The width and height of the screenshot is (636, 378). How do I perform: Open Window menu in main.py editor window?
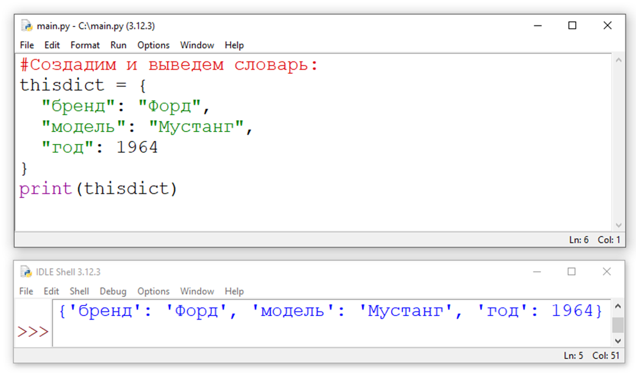[197, 45]
